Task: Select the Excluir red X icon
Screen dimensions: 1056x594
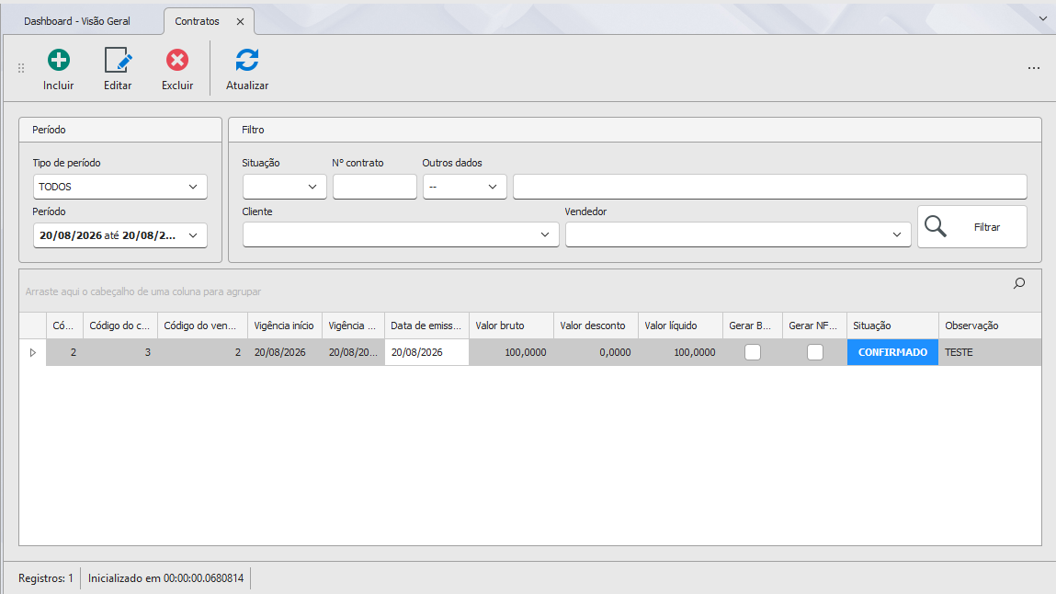Action: click(177, 61)
